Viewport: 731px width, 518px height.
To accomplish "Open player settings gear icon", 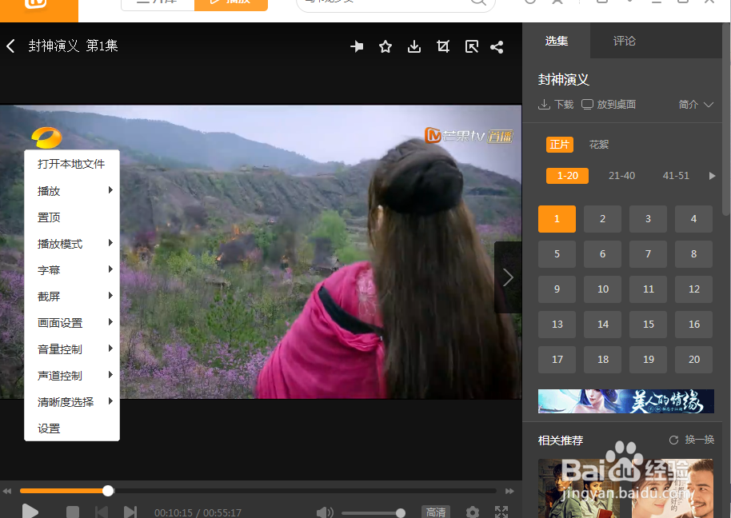I will (472, 512).
